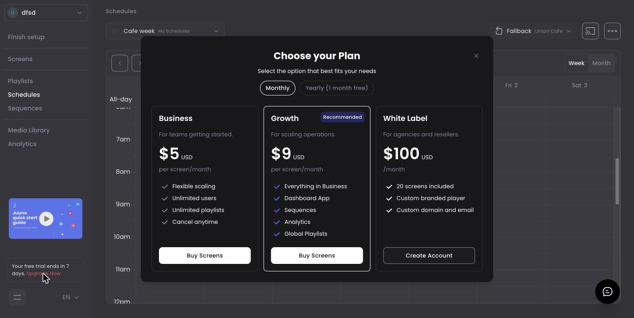
Task: Click the $100 USD price text
Action: click(408, 154)
